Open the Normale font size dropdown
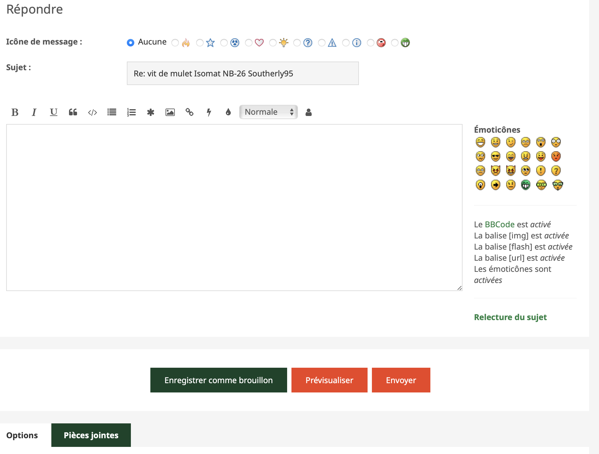 point(268,112)
